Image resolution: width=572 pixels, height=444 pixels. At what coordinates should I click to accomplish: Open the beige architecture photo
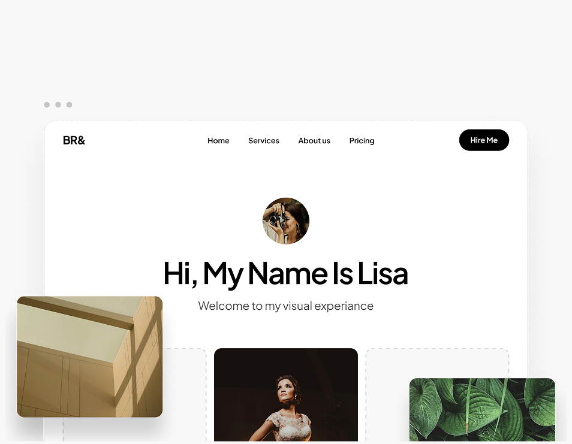[x=90, y=357]
